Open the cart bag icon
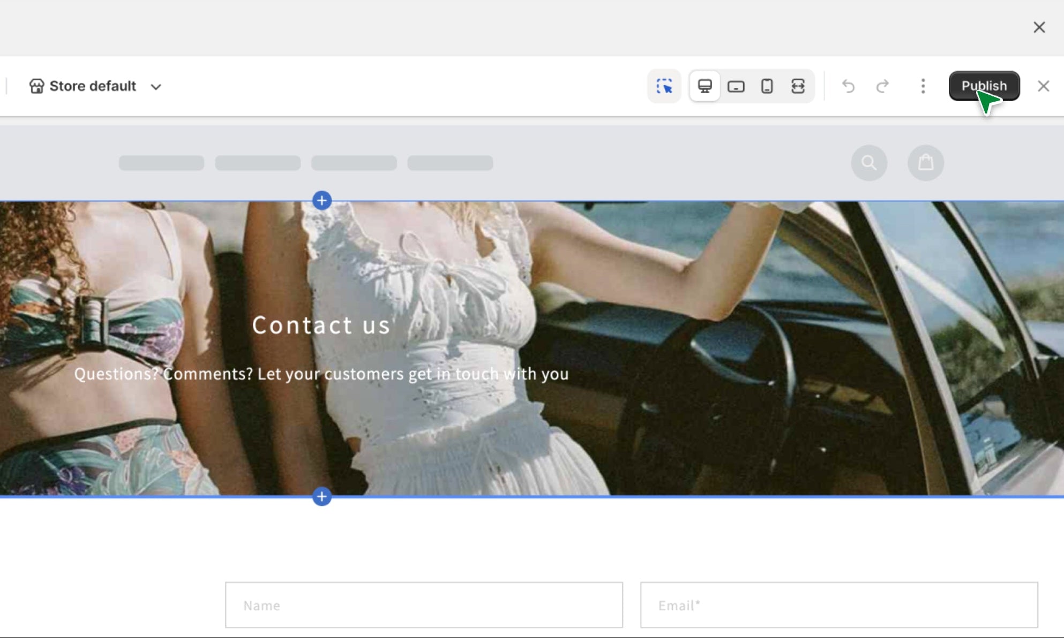The height and width of the screenshot is (638, 1064). 925,163
